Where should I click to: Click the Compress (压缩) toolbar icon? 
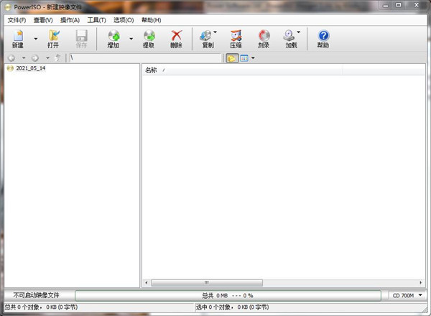coord(236,39)
